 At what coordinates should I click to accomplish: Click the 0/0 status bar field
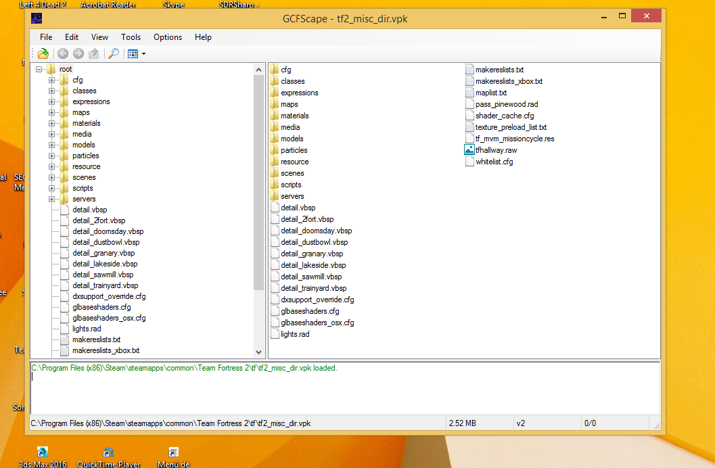coord(615,423)
